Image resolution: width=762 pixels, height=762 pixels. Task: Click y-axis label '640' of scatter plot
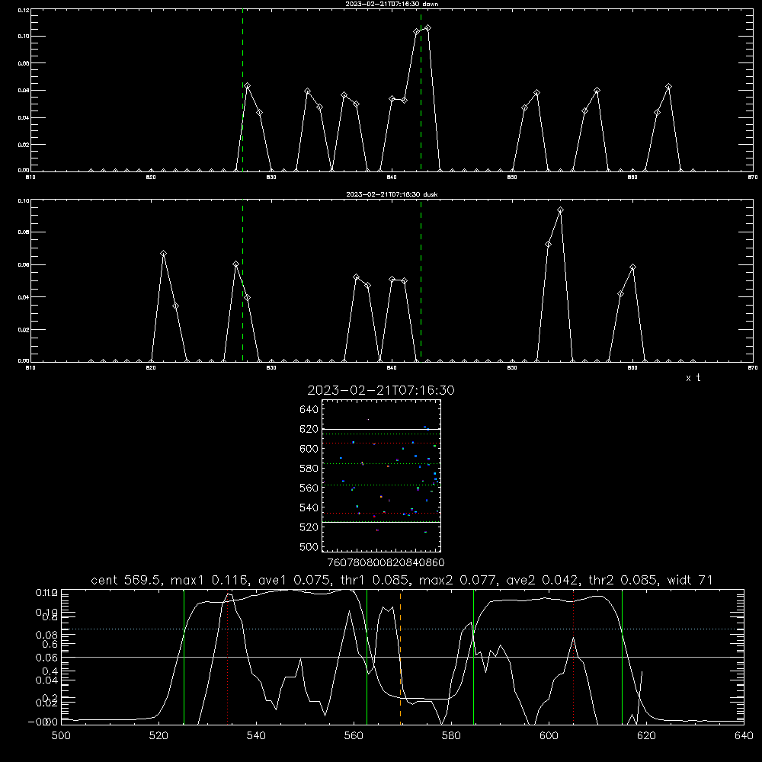(309, 410)
